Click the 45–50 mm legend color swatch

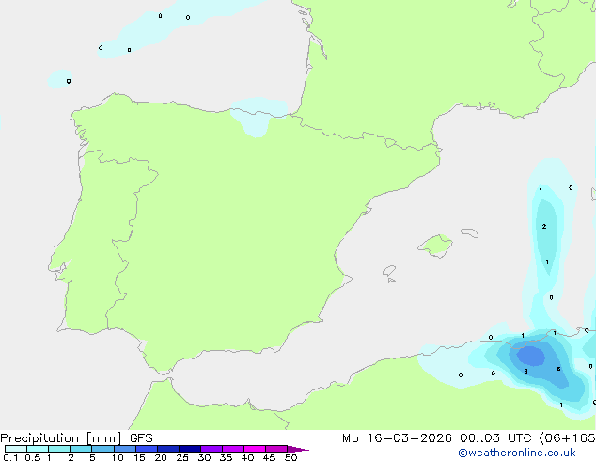(276, 449)
